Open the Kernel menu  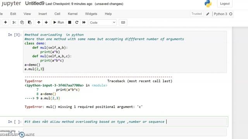pos(72,14)
